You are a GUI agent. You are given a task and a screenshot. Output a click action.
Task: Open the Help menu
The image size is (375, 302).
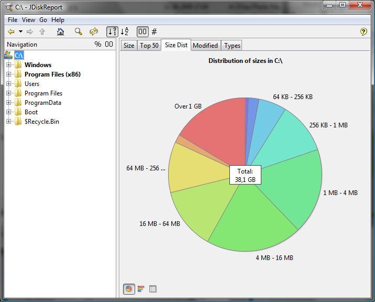tap(58, 20)
